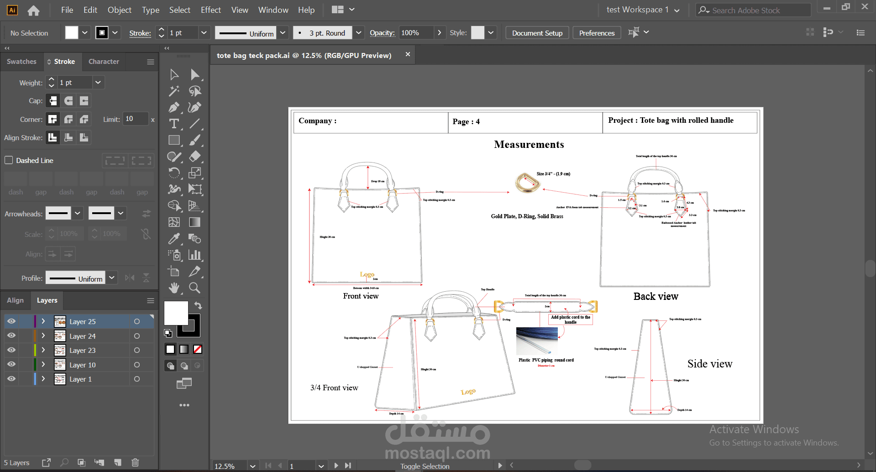Click Search Adobe Stock field

(x=753, y=10)
